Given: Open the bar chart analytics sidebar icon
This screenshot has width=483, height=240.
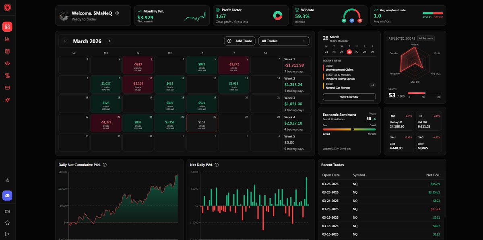Looking at the screenshot, I should tap(7, 39).
